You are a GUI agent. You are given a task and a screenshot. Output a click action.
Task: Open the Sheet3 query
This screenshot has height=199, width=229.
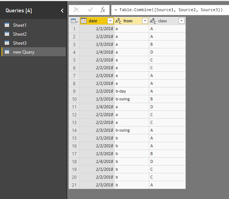tap(20, 43)
